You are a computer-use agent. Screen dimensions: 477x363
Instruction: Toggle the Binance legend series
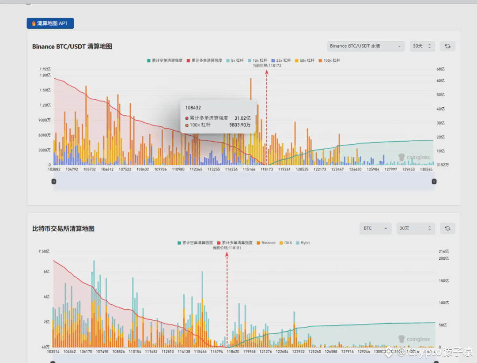266,243
